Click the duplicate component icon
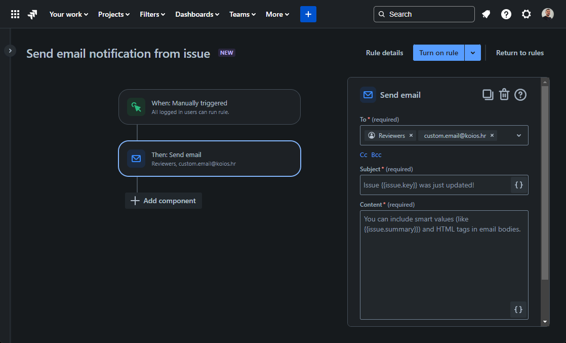Viewport: 566px width, 343px height. coord(488,94)
